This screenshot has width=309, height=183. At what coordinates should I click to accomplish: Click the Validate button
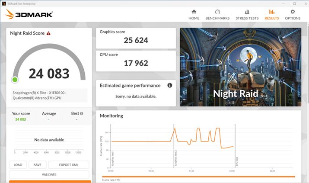[x=49, y=174]
